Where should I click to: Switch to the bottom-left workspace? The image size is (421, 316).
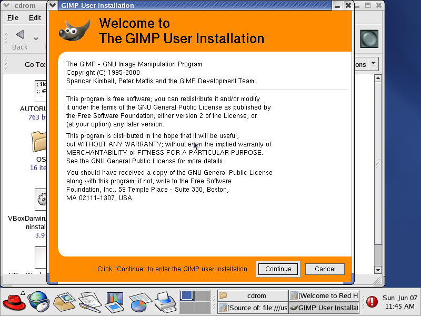pos(187,307)
